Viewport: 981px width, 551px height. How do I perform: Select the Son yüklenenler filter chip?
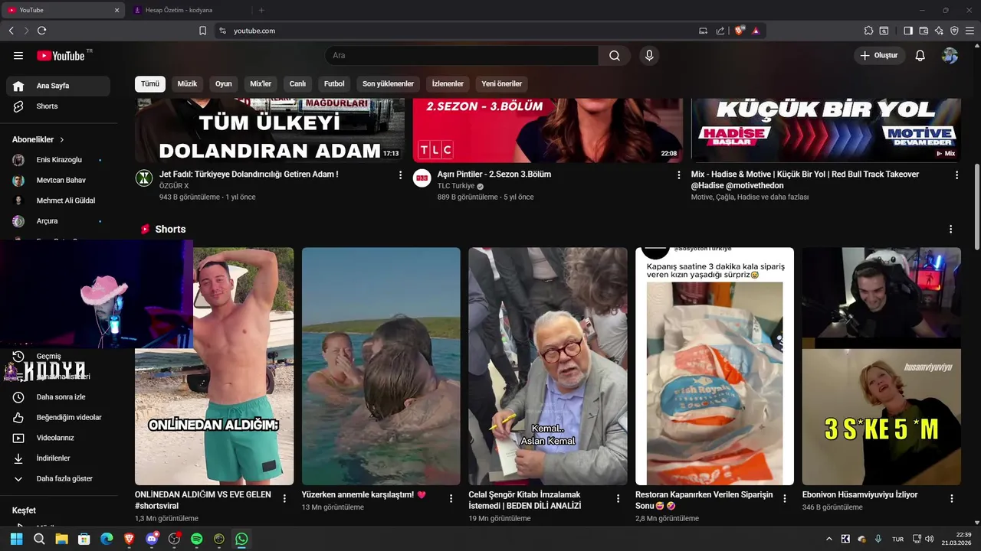click(x=388, y=84)
